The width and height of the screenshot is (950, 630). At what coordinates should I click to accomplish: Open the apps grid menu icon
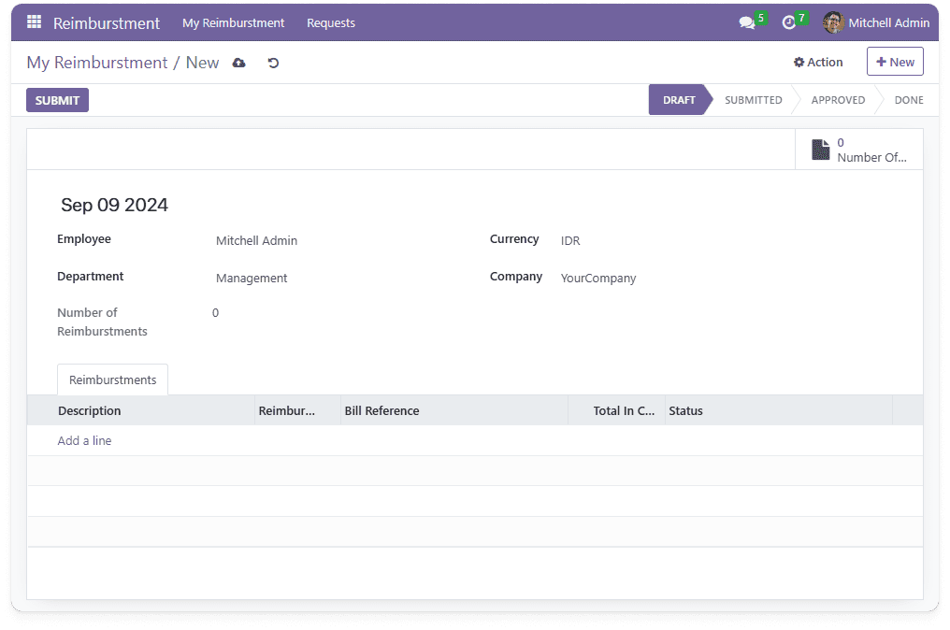34,22
